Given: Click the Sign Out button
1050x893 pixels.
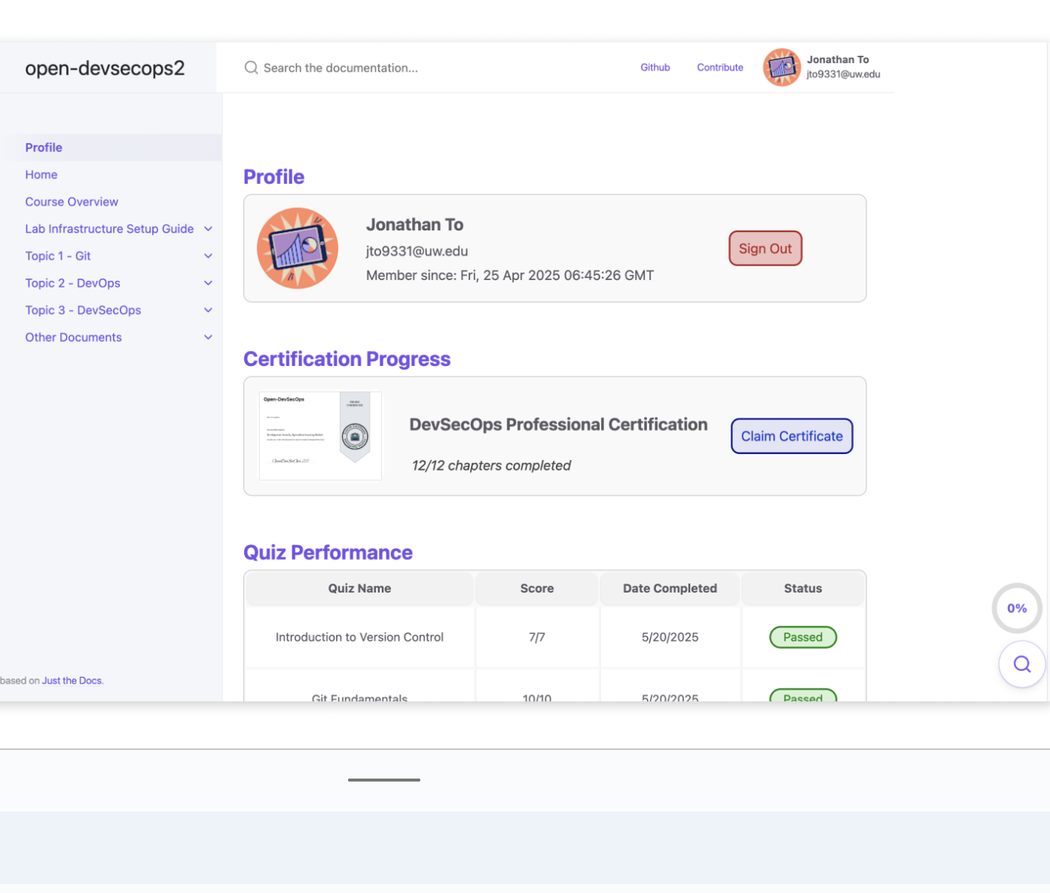Looking at the screenshot, I should click(765, 248).
